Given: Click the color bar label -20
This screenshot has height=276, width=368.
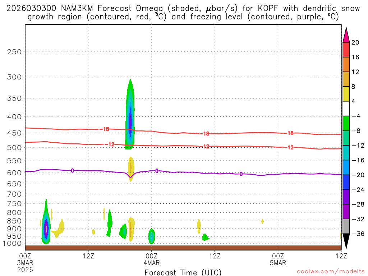Looking at the screenshot, I should tap(358, 175).
